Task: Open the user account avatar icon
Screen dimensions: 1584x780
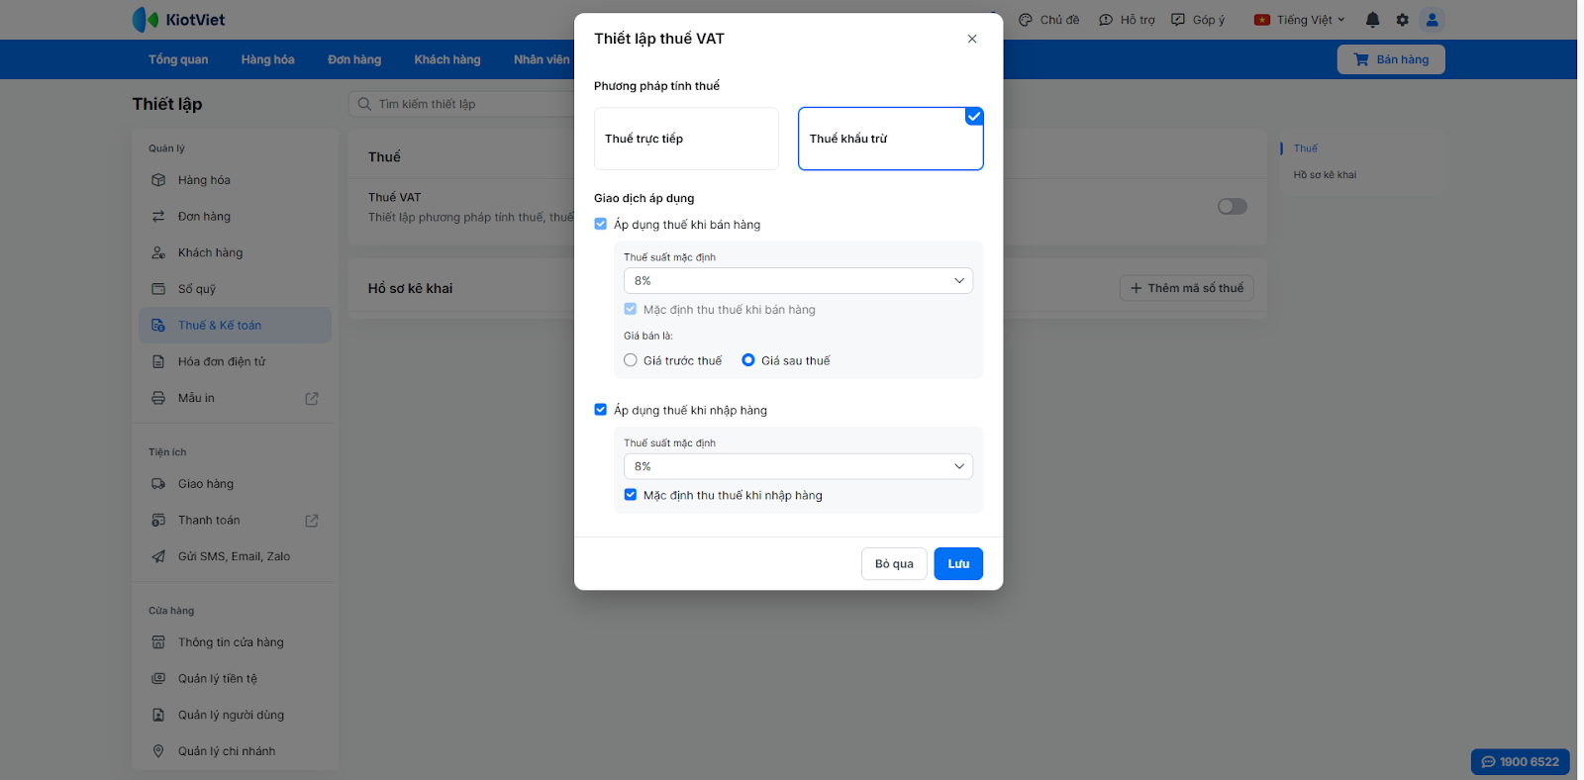Action: click(1432, 20)
